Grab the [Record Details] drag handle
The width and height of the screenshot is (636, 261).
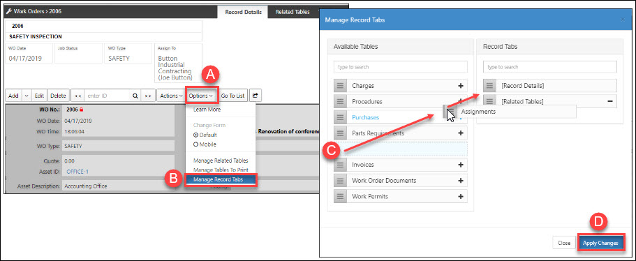pyautogui.click(x=489, y=86)
